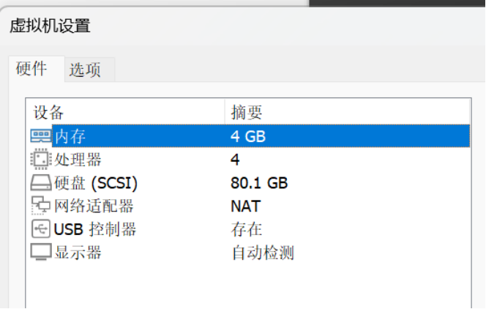This screenshot has width=486, height=309.
Task: Select the USB 控制器 list item
Action: click(x=94, y=230)
